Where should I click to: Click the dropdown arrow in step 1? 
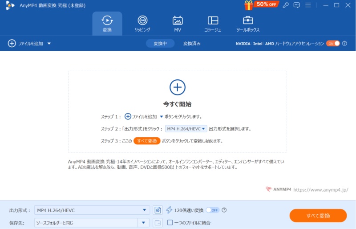pos(161,117)
